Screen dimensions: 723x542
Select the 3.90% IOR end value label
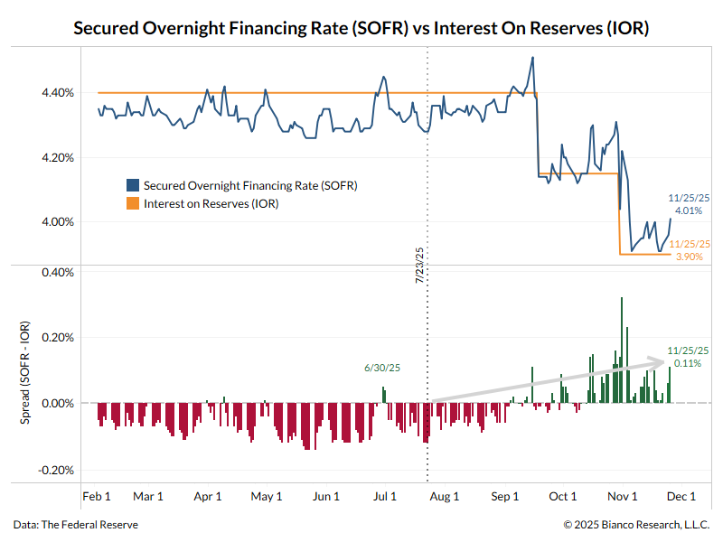tap(690, 257)
